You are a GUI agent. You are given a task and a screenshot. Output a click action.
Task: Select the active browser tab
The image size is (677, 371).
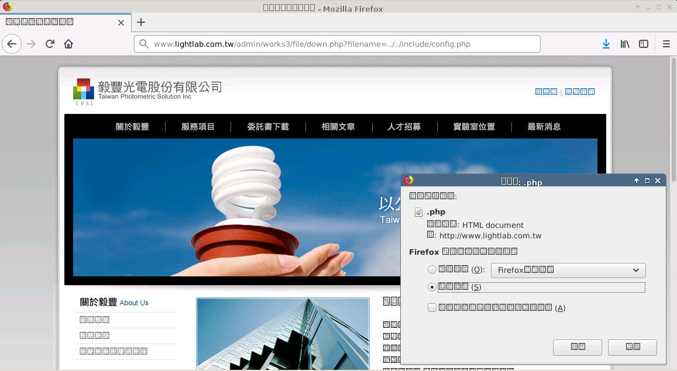(x=65, y=22)
